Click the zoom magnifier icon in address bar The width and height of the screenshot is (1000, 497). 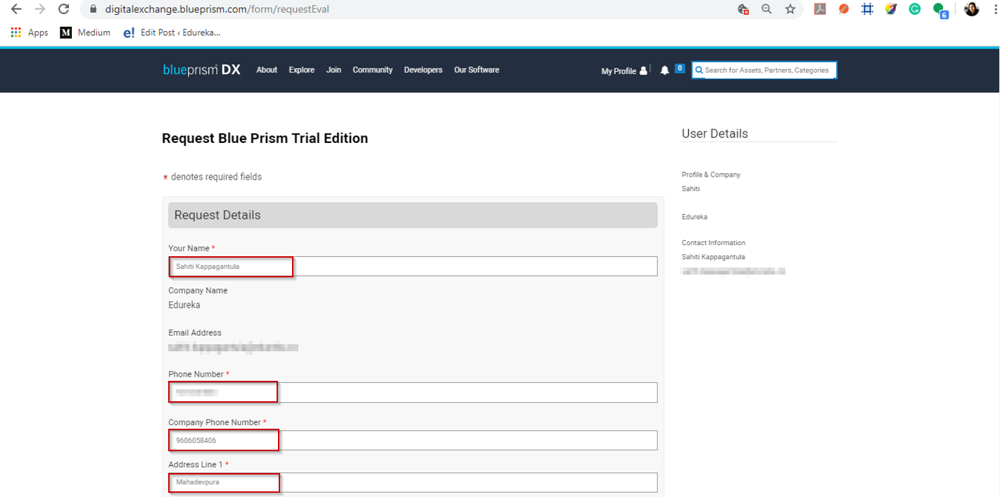(766, 9)
